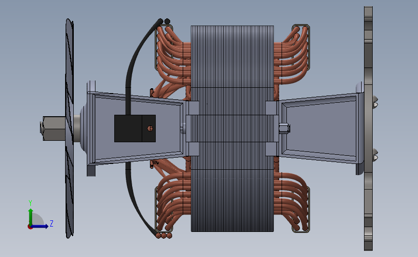Click the copper wire ends at the bottom
Screen dimensions: 418x257
click(164, 235)
